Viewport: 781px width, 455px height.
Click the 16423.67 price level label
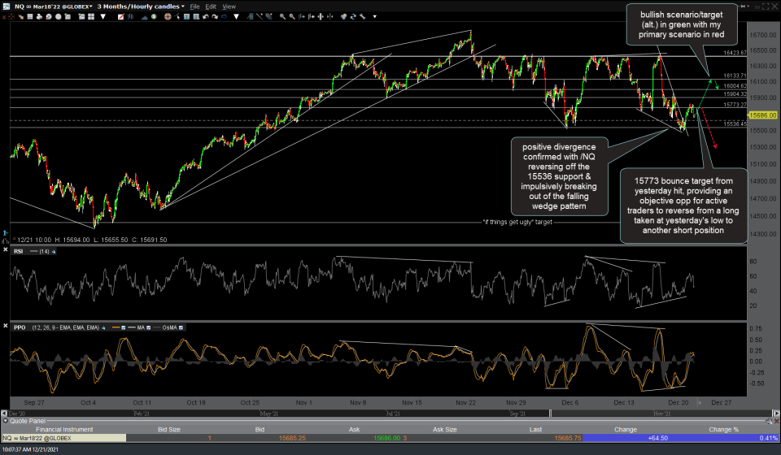(x=735, y=53)
